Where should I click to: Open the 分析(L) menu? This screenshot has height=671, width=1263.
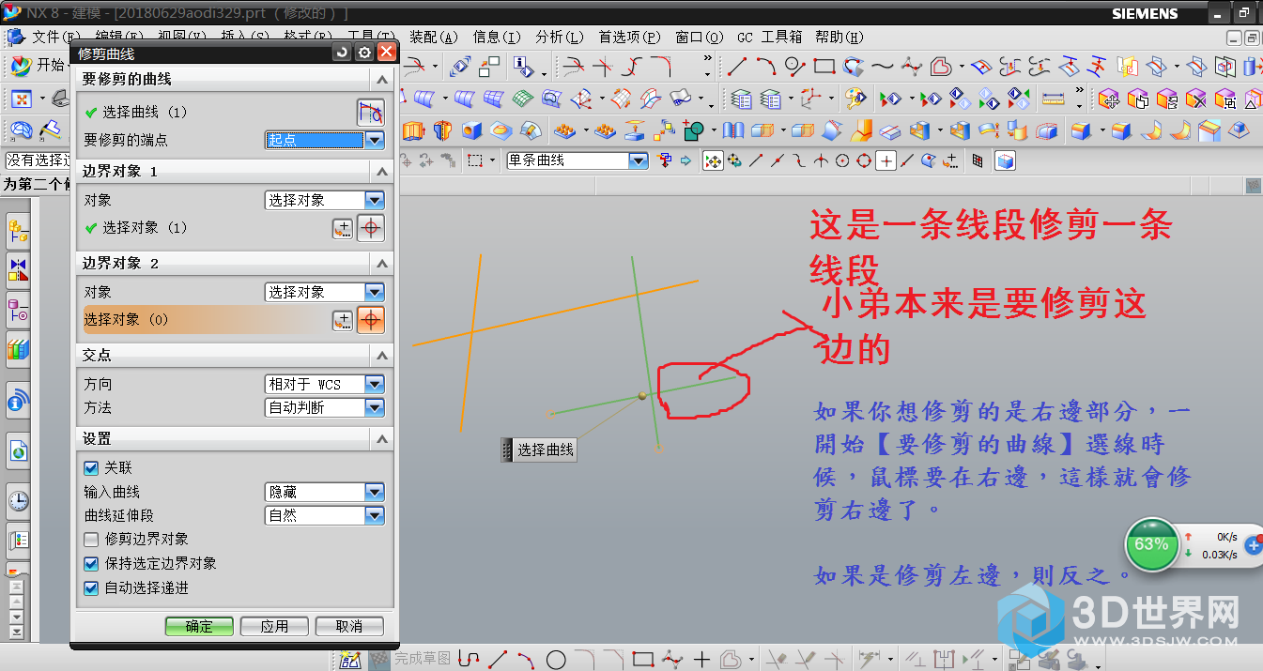(x=559, y=37)
